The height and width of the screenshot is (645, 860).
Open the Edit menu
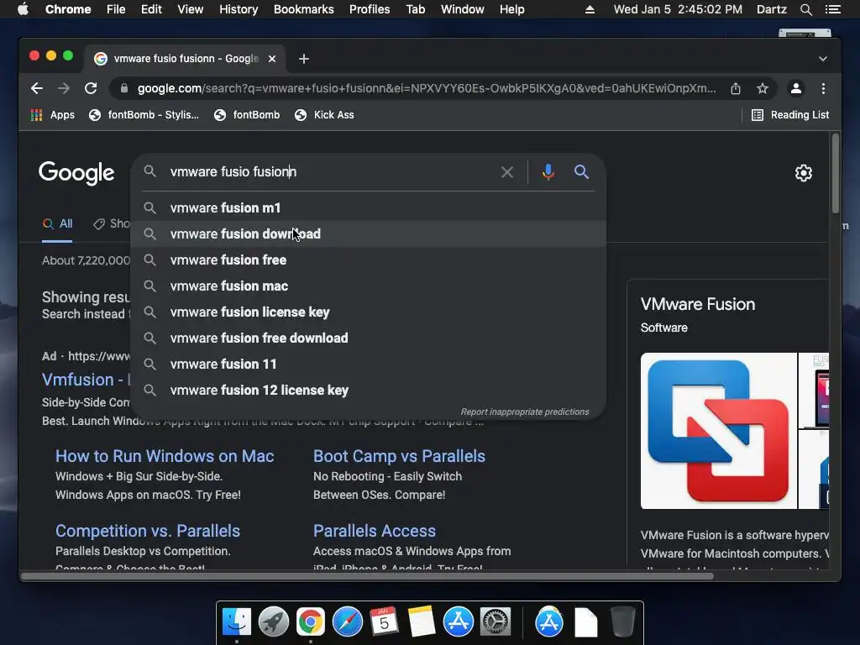151,9
